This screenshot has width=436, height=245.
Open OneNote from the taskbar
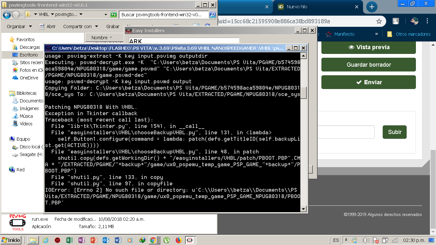point(81,240)
